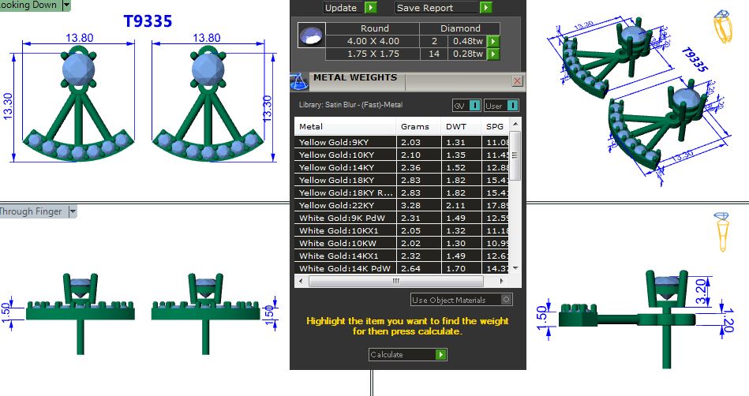
Task: Click the gold ring icon in perspective viewport
Action: (x=723, y=27)
